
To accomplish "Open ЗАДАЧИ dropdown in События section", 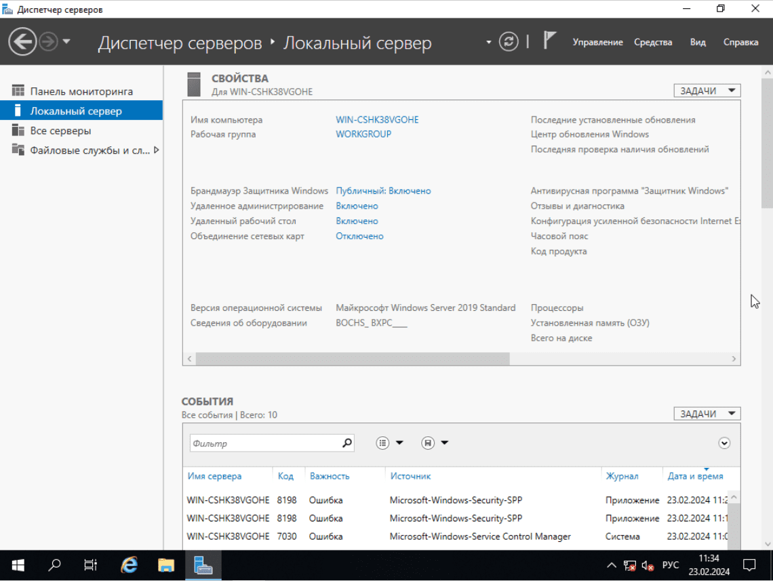I will 707,414.
